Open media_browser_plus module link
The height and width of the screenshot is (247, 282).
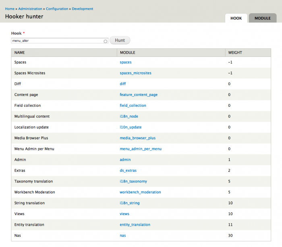137,138
